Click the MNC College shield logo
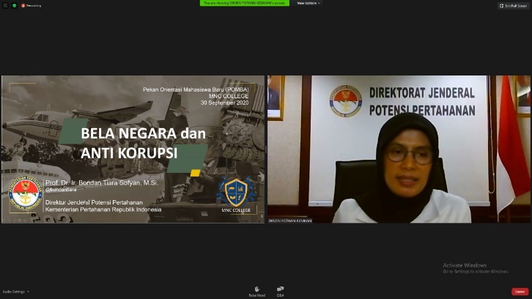This screenshot has width=532, height=299. pyautogui.click(x=236, y=193)
